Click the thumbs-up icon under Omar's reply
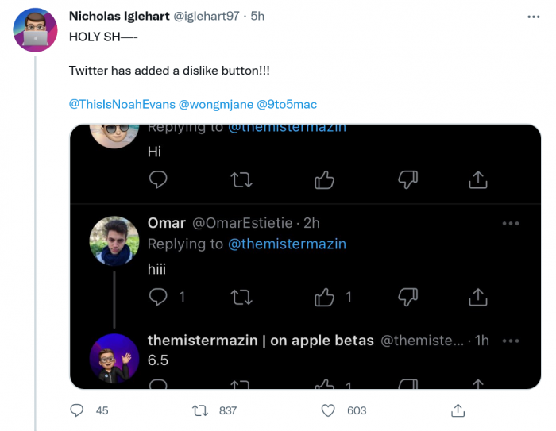556x431 pixels. click(x=324, y=297)
